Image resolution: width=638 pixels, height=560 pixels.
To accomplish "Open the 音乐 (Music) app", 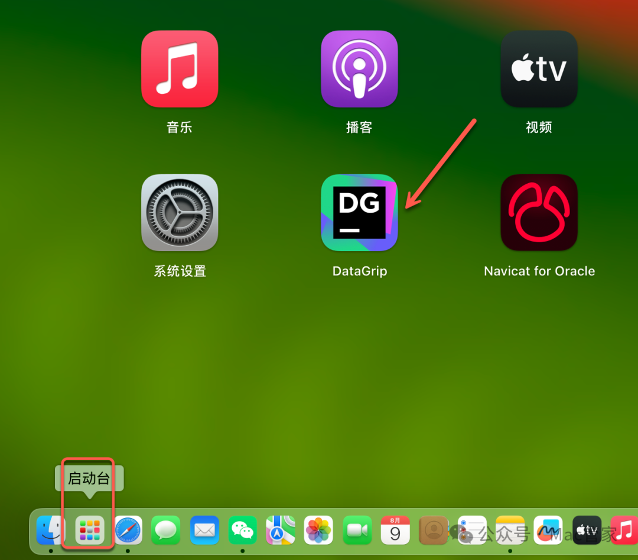I will [180, 69].
